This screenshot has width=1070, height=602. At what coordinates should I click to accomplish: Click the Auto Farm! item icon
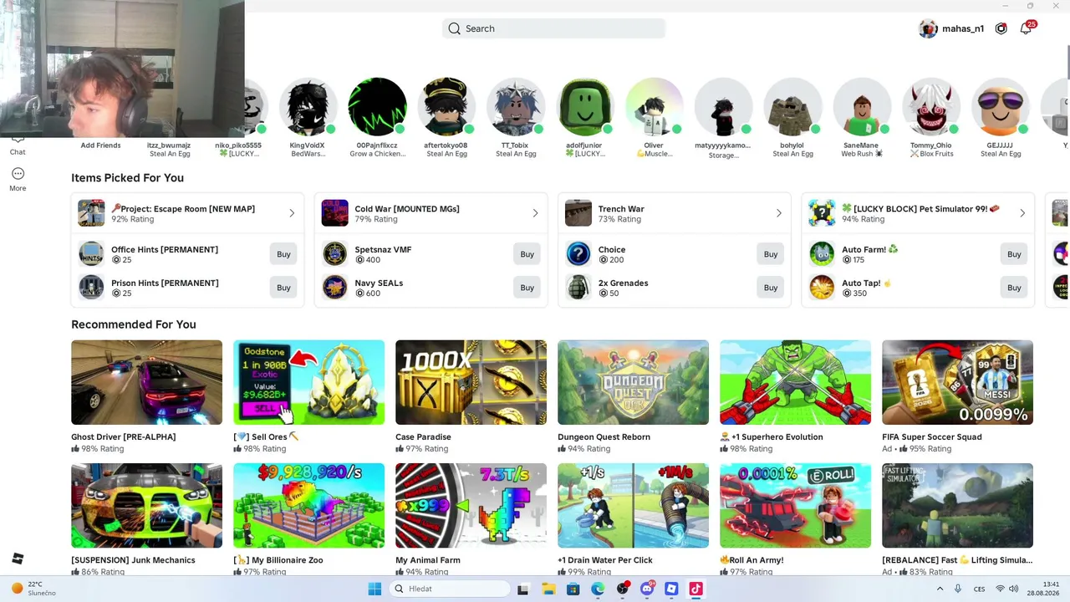point(822,254)
